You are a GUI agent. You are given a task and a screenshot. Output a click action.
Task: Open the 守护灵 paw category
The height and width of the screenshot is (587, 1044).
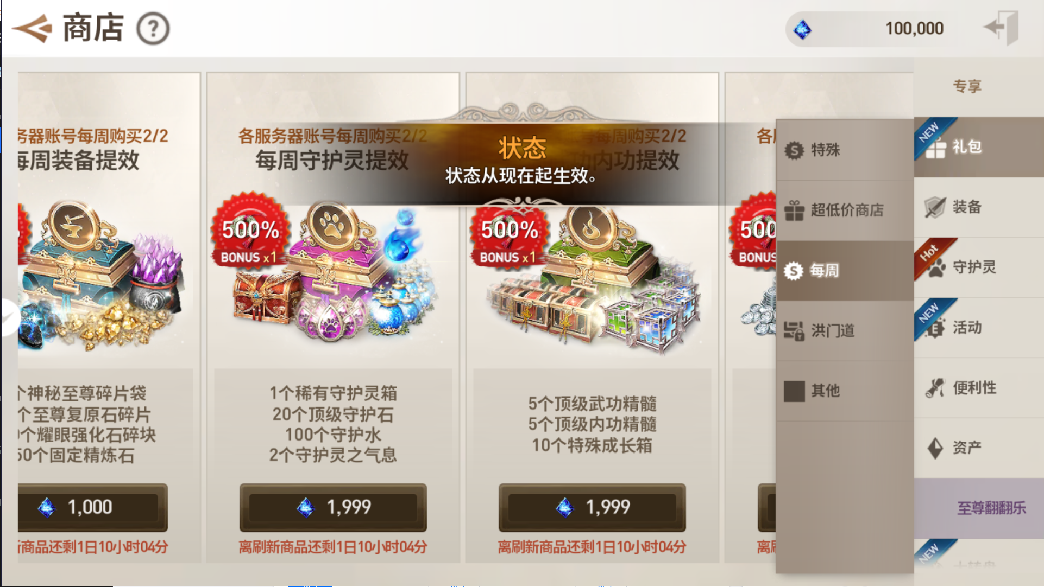(x=979, y=267)
